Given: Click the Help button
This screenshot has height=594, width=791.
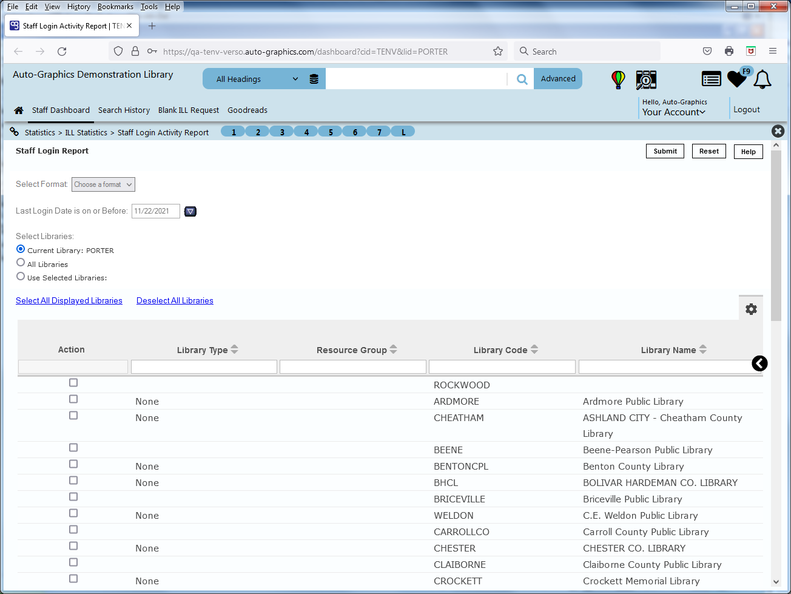Looking at the screenshot, I should 749,152.
